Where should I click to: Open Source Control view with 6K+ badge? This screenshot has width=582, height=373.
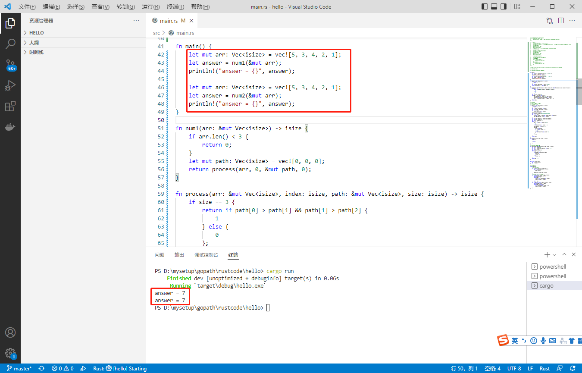[10, 65]
